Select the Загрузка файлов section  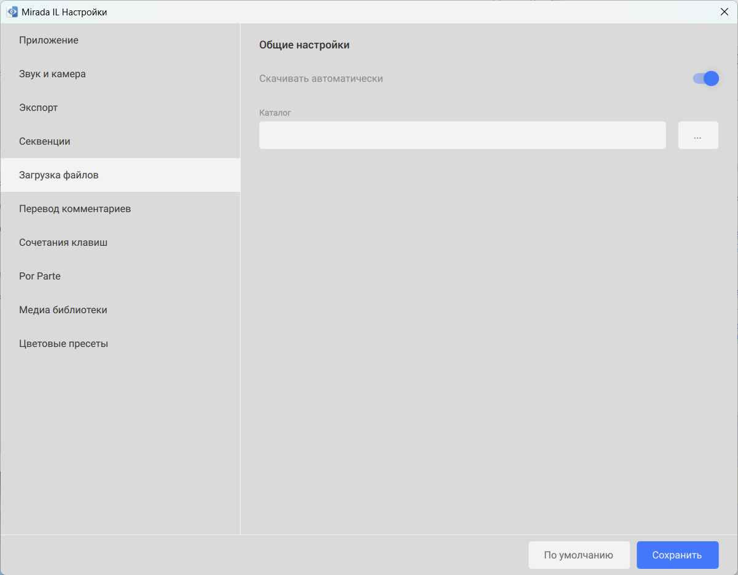[x=120, y=175]
